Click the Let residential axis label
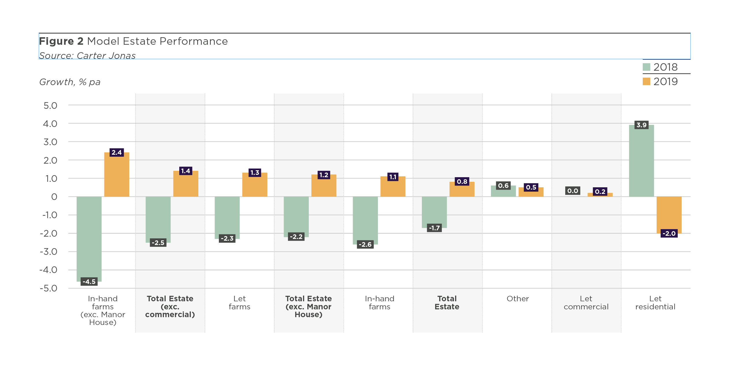The image size is (750, 374). click(655, 302)
